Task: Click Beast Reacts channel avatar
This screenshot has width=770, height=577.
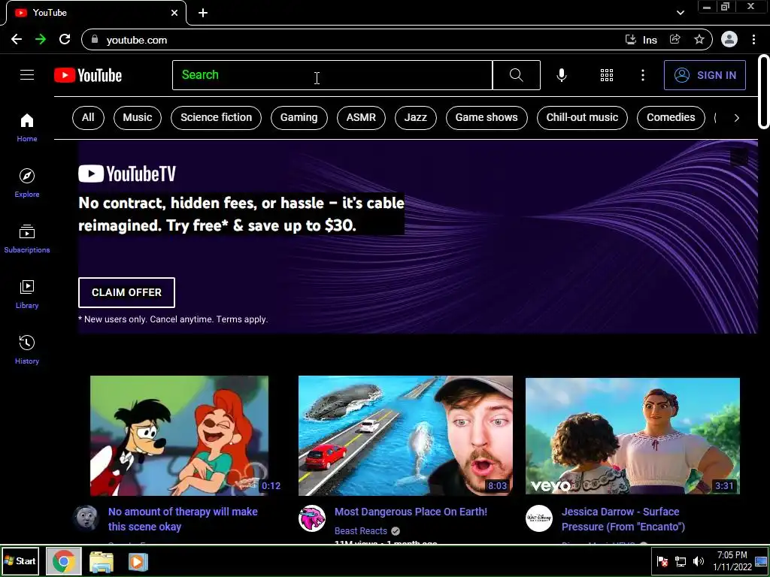Action: 312,518
